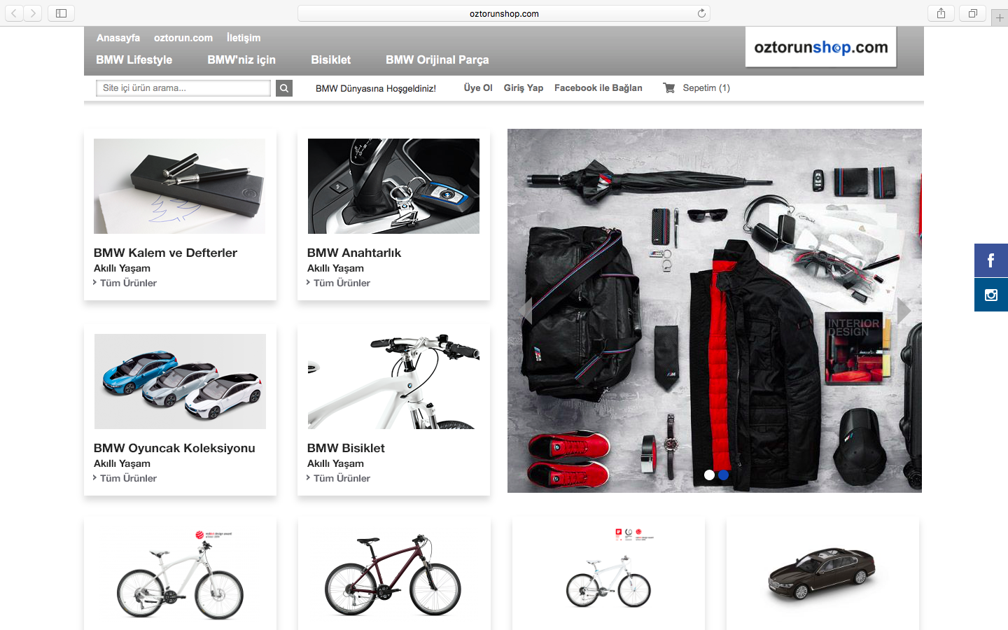Click BMW Dünyasına Hoşgeldiniz! text
Screen dimensions: 1008x630
(x=376, y=89)
